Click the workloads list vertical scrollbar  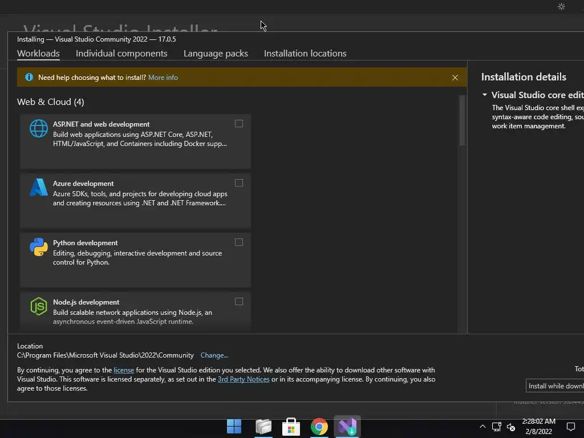462,120
